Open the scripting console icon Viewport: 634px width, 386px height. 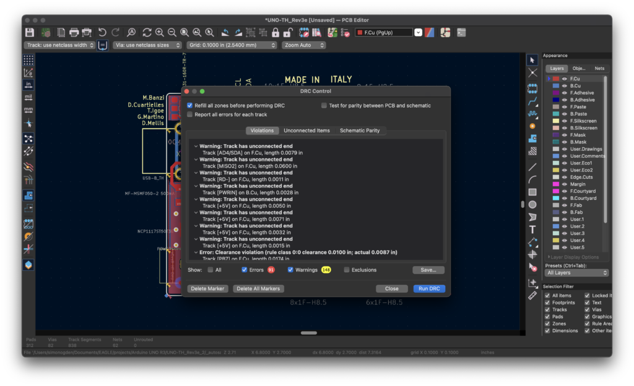[x=461, y=32]
